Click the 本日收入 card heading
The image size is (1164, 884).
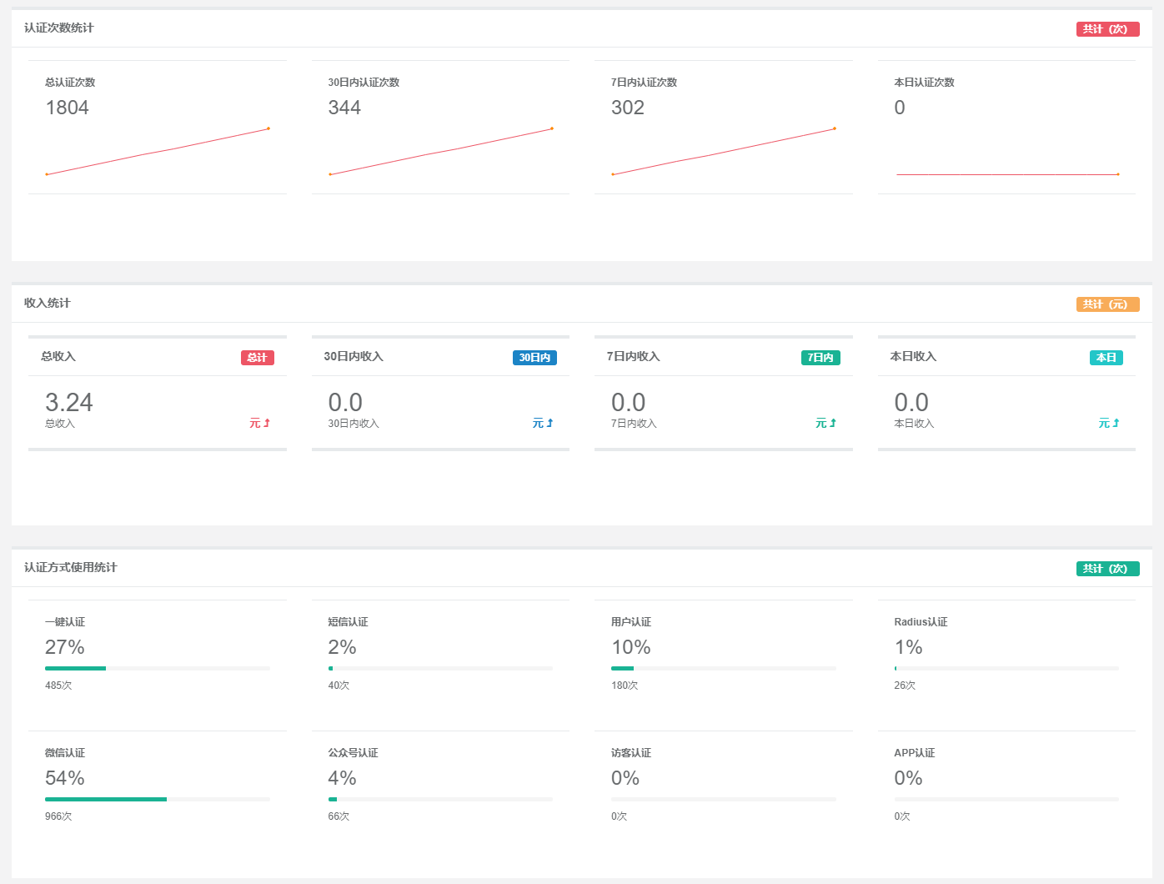tap(914, 356)
